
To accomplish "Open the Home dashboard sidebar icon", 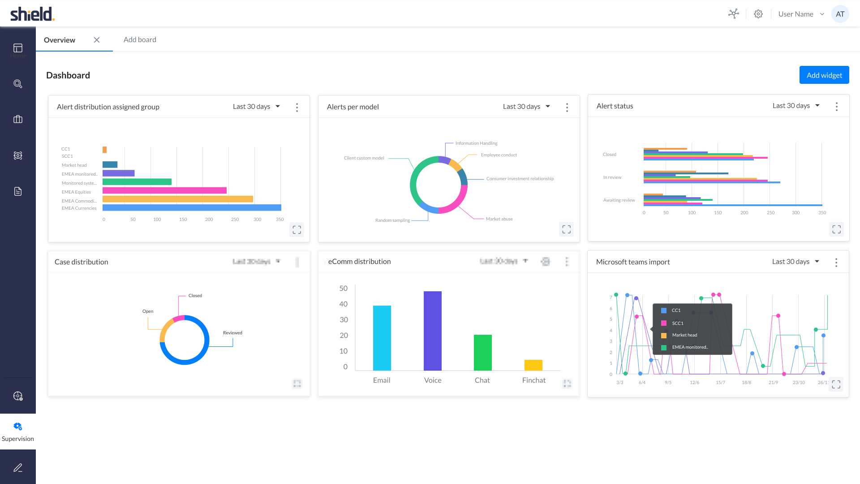I will click(18, 48).
